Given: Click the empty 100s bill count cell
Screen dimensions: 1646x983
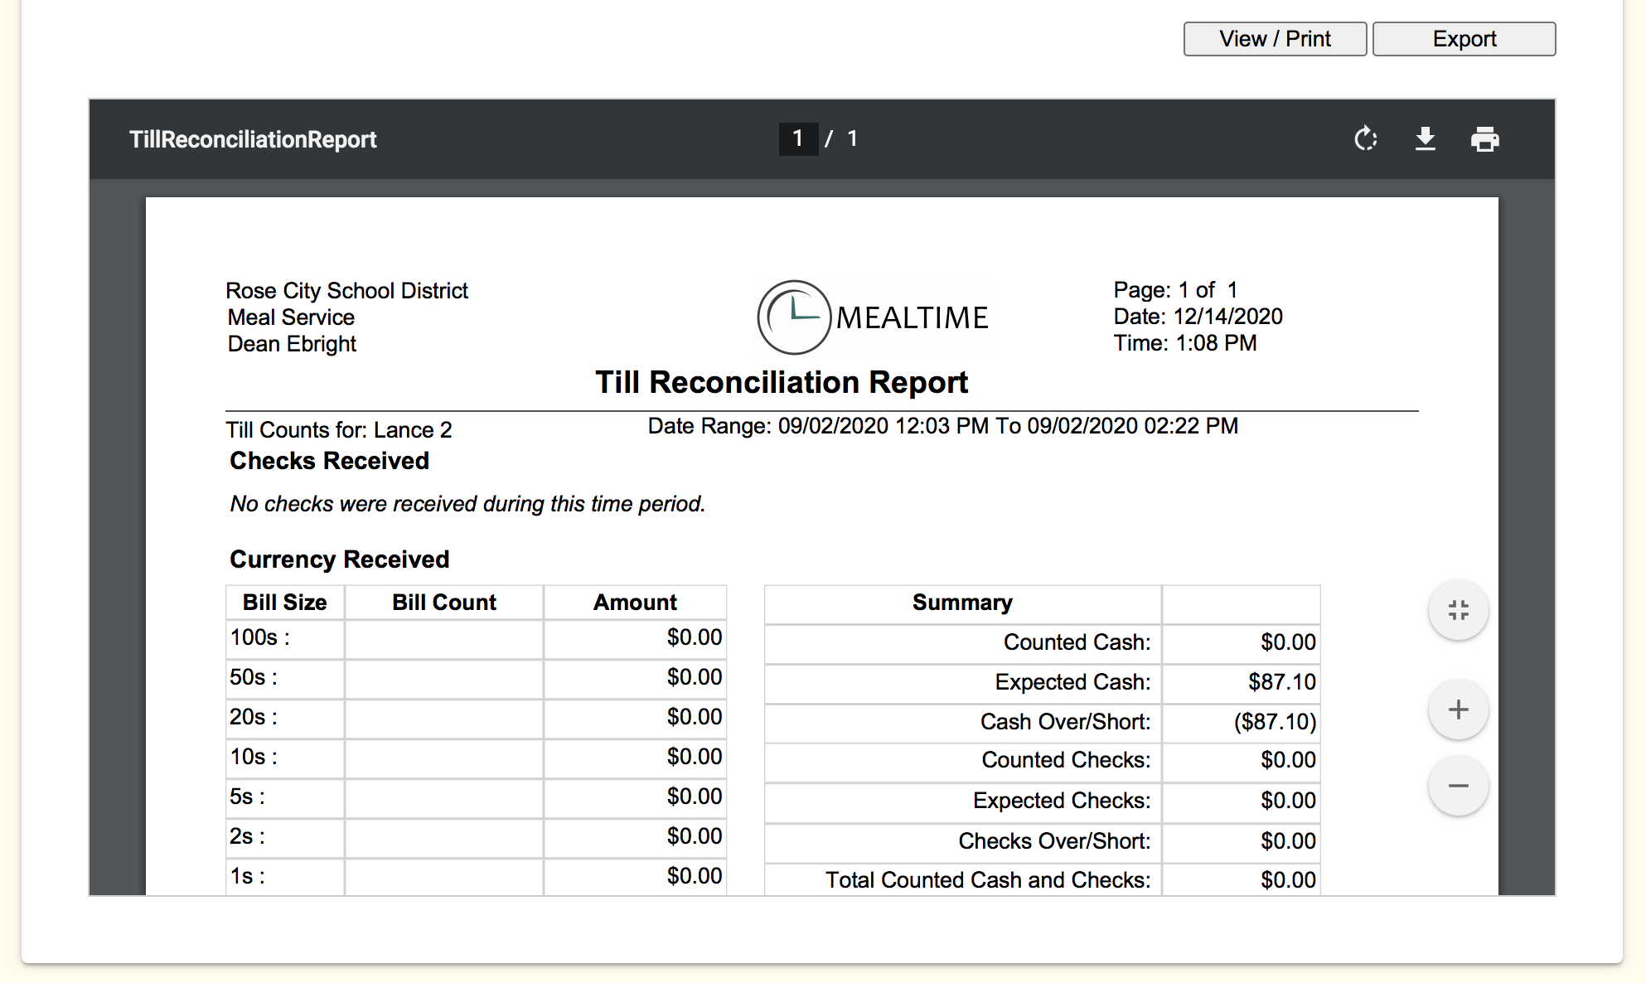Looking at the screenshot, I should tap(443, 638).
